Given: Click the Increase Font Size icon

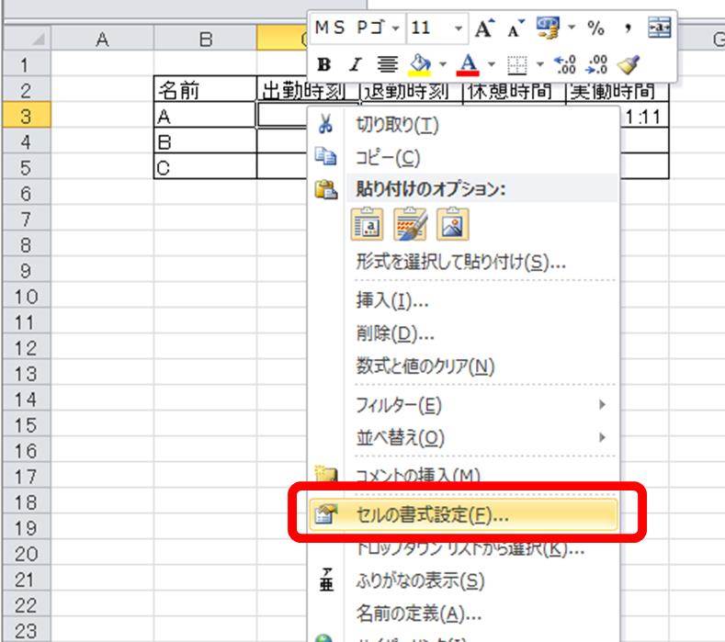Looking at the screenshot, I should coord(483,28).
